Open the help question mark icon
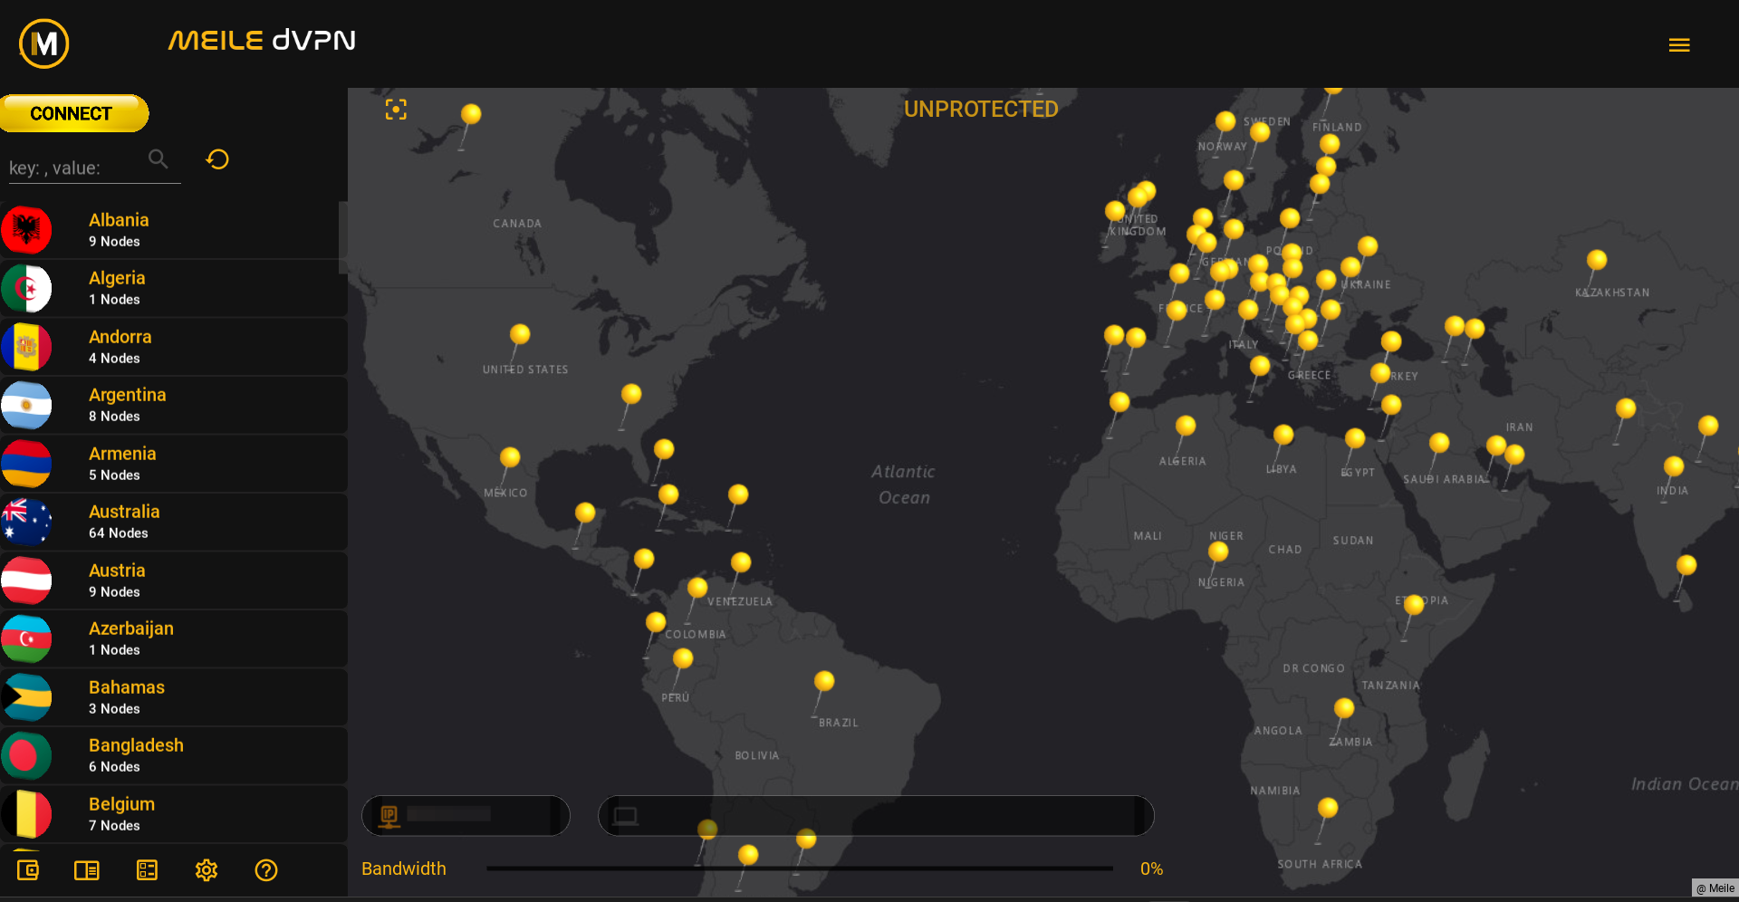Image resolution: width=1739 pixels, height=902 pixels. [x=266, y=870]
